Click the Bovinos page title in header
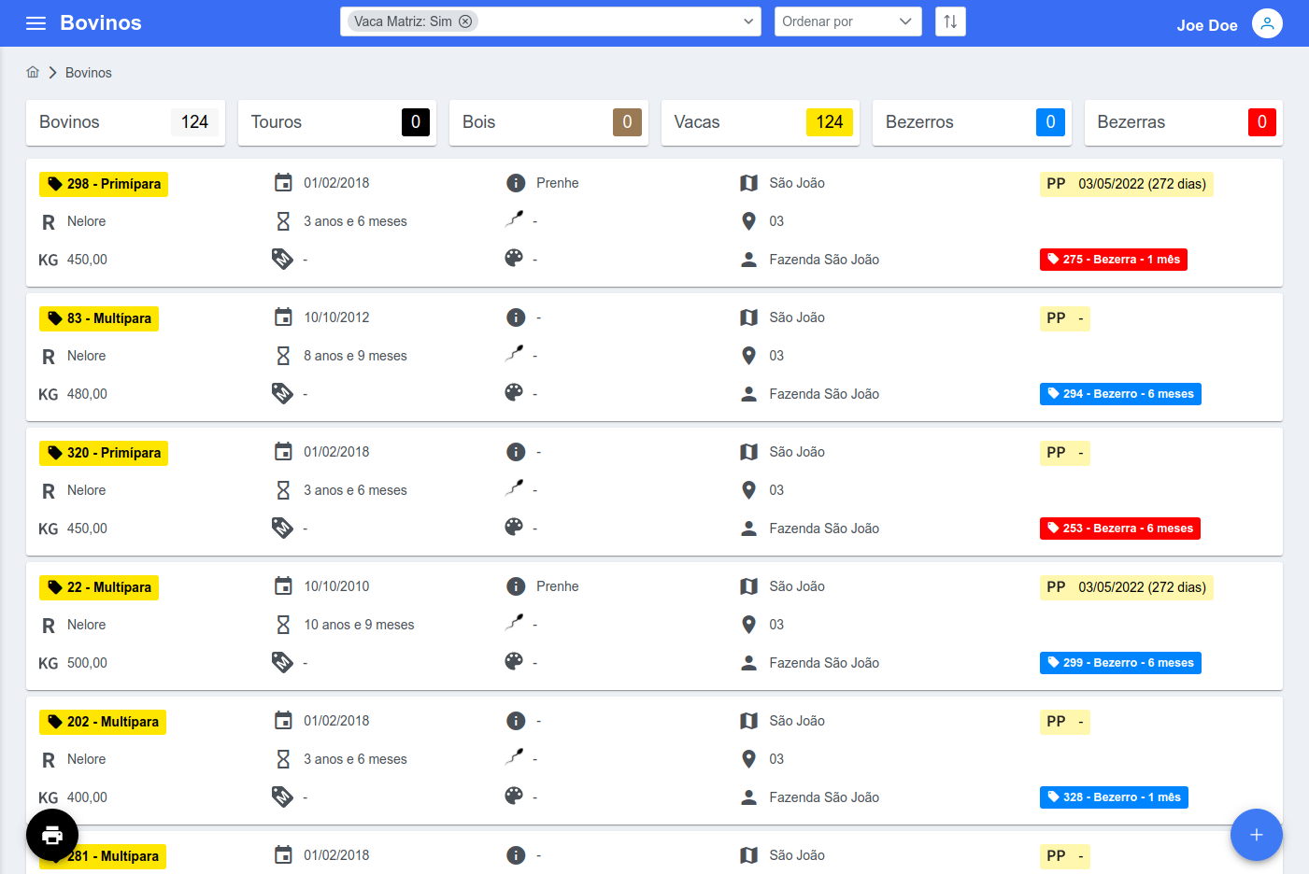The height and width of the screenshot is (874, 1309). point(101,22)
